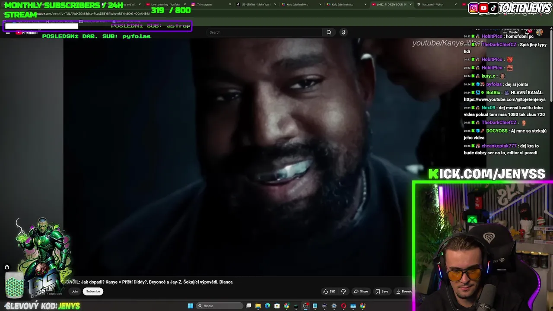Like the video with 25K likes
Image resolution: width=553 pixels, height=311 pixels.
point(329,292)
